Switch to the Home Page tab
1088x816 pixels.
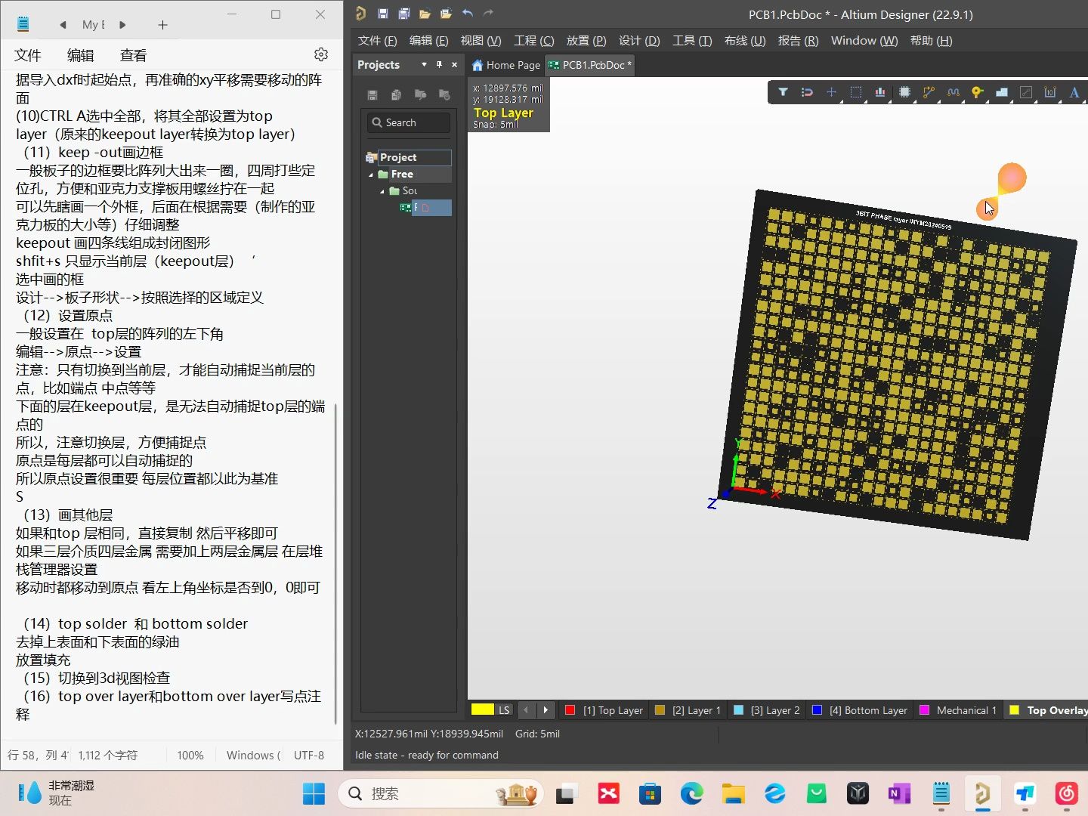tap(505, 65)
